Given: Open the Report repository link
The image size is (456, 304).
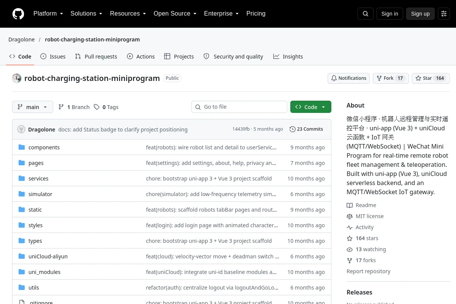Looking at the screenshot, I should coord(369,271).
